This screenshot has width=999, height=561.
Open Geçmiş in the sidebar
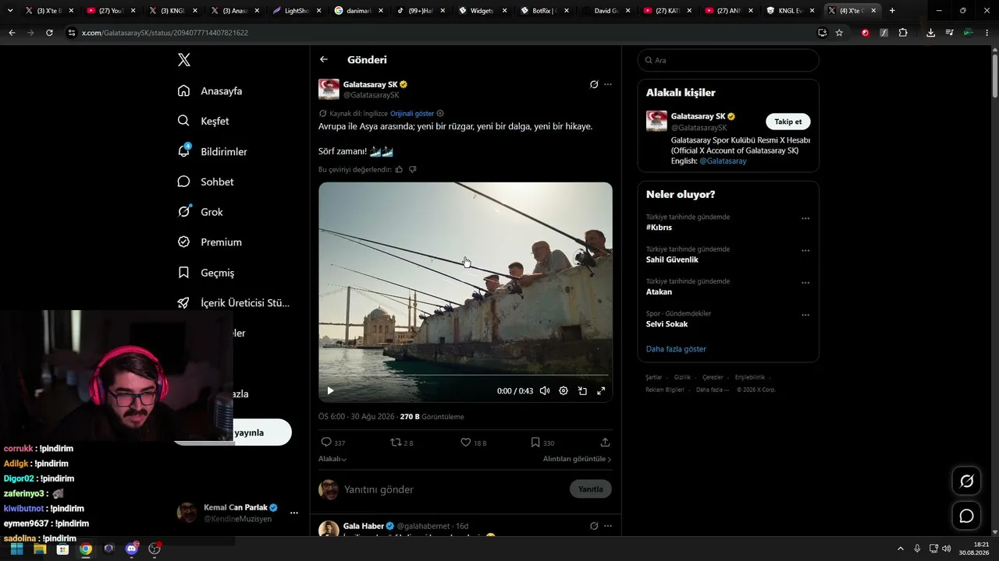[205, 273]
